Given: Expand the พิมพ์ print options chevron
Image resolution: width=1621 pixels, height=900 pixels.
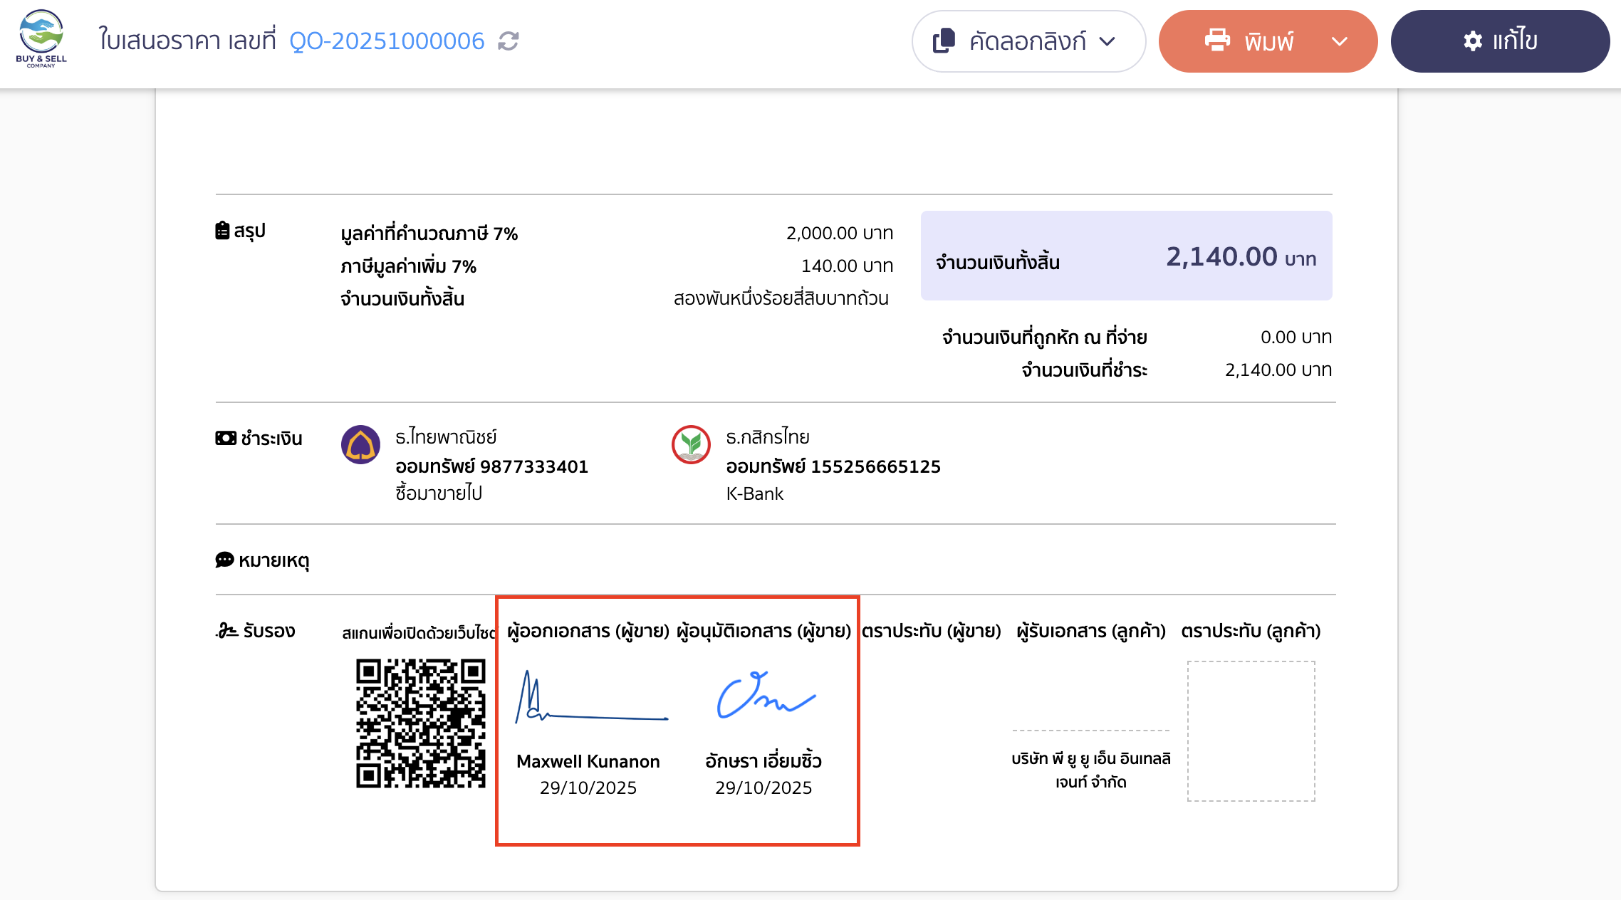Looking at the screenshot, I should pos(1339,41).
